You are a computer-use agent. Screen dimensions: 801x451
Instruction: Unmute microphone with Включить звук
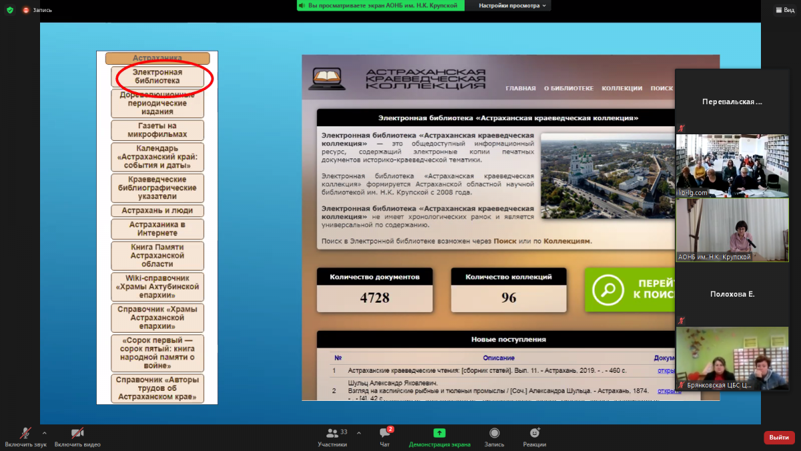click(26, 437)
